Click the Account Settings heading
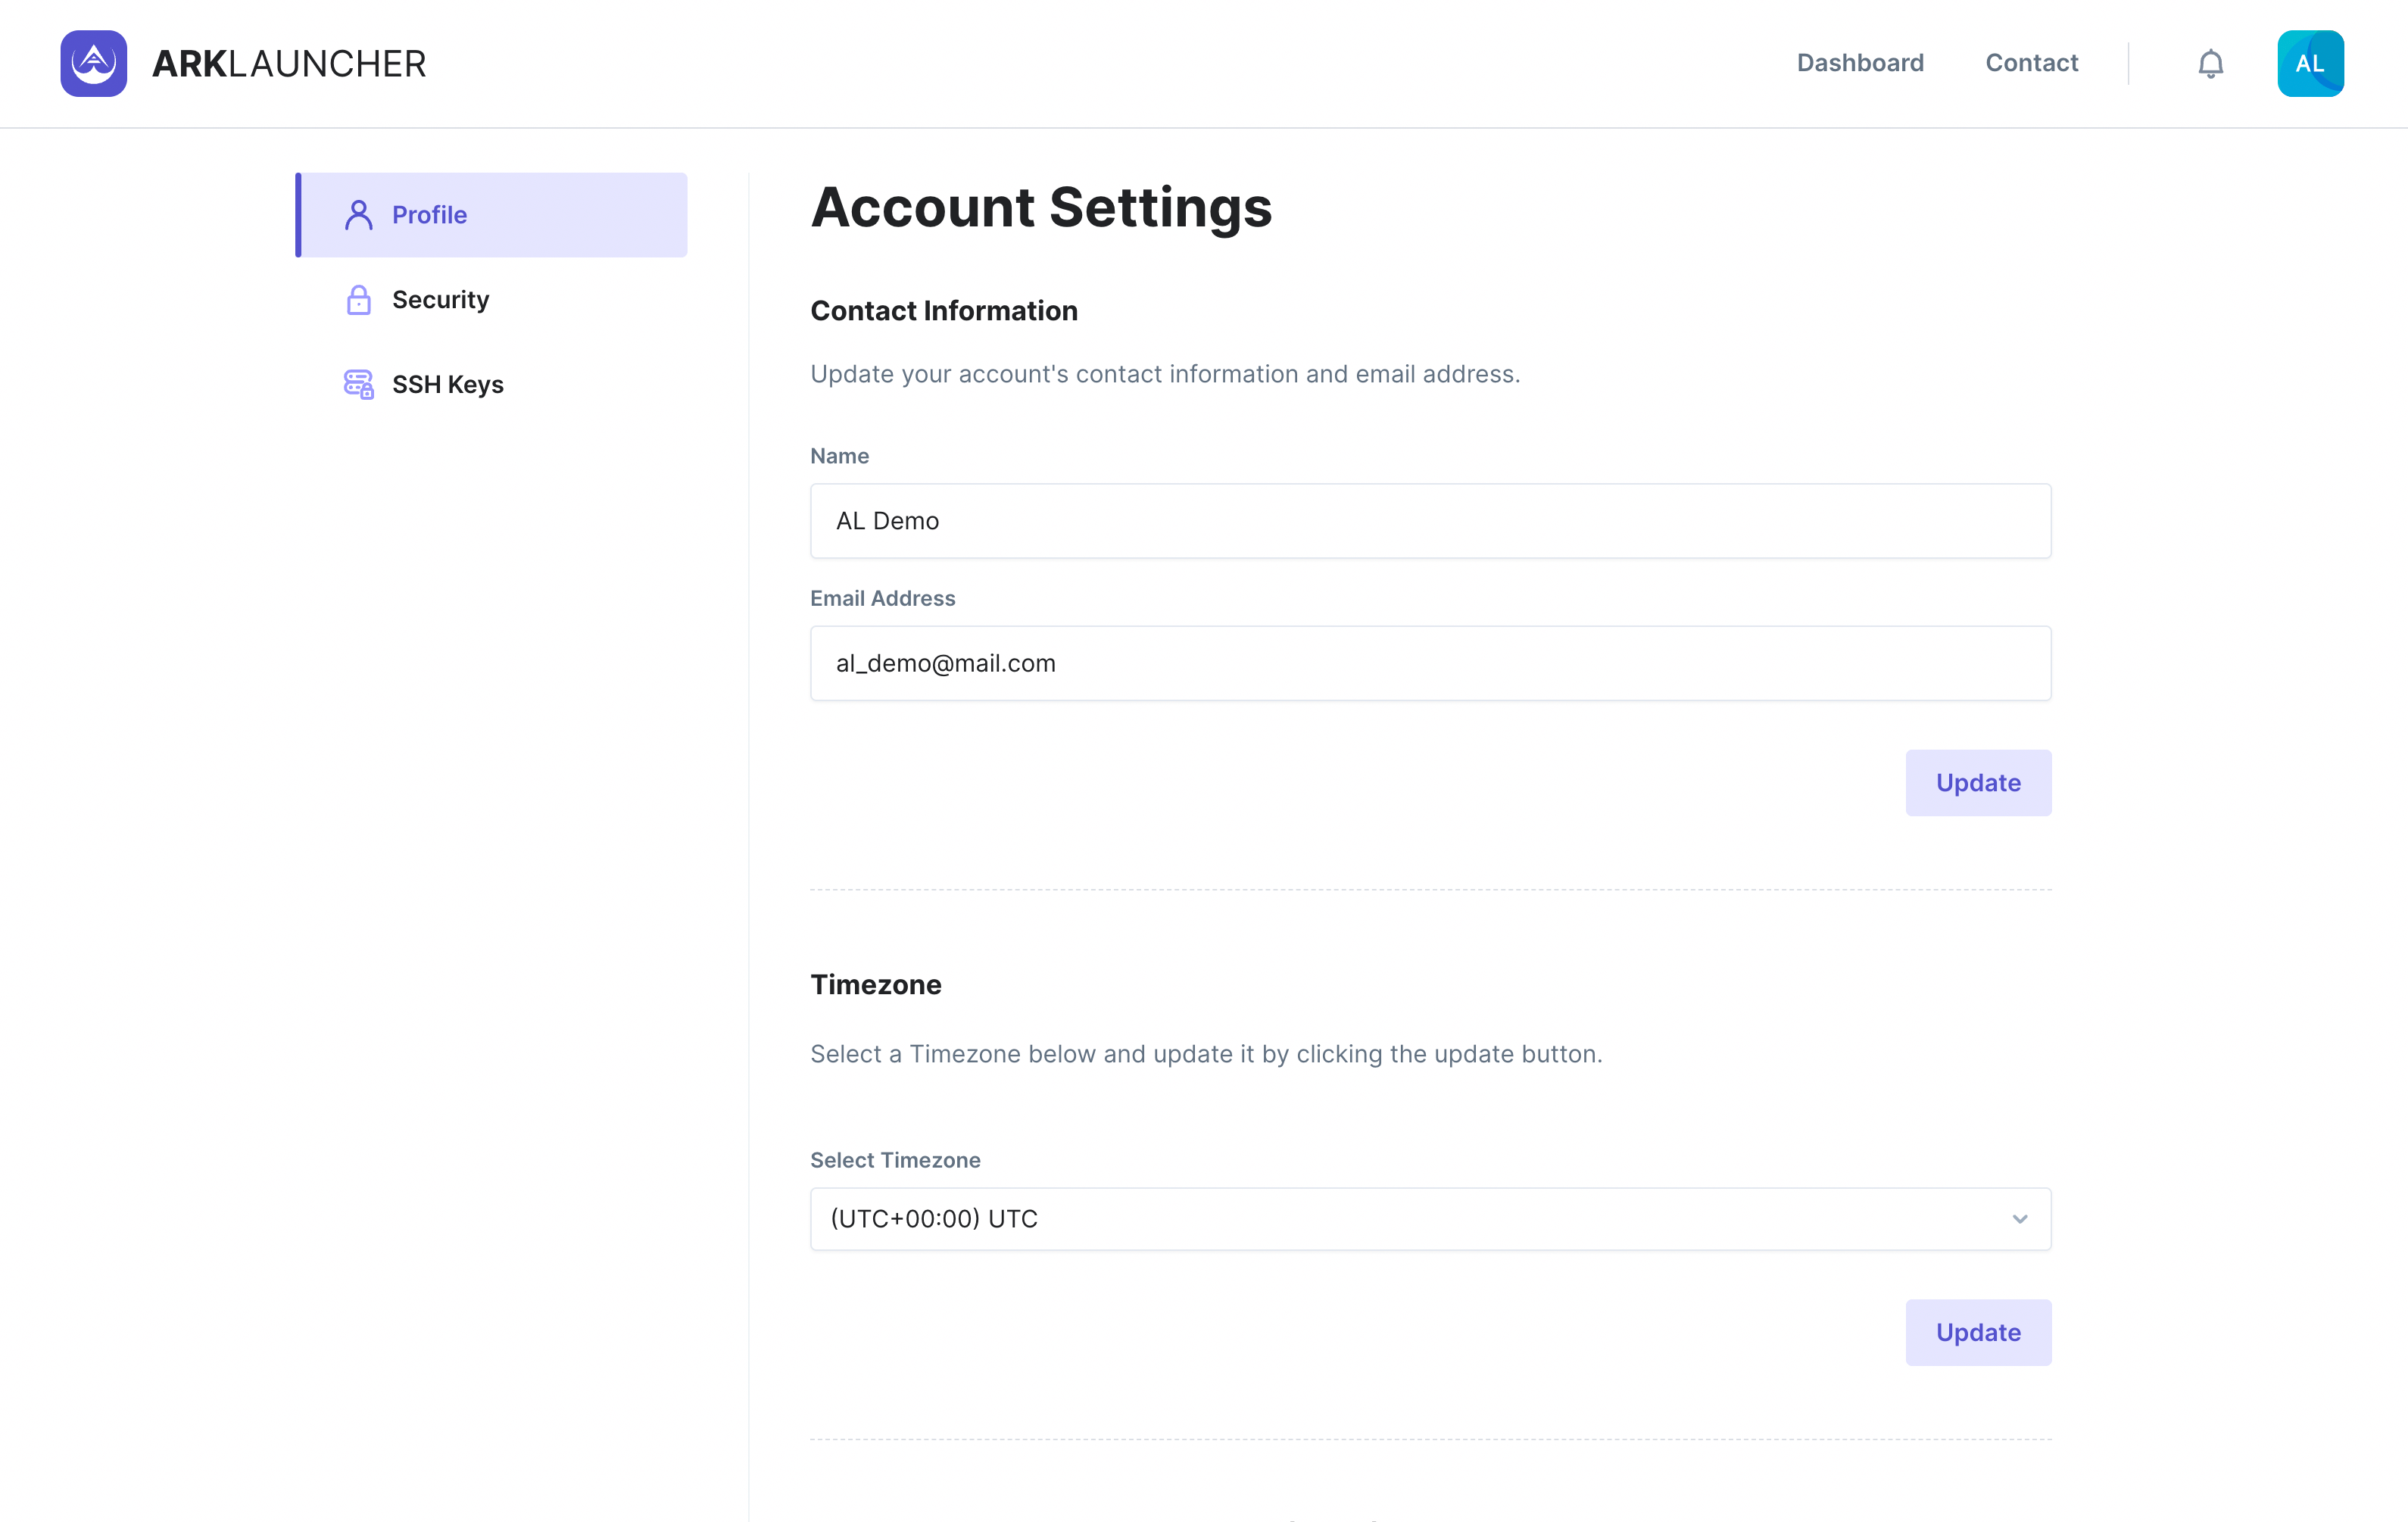 point(1040,207)
